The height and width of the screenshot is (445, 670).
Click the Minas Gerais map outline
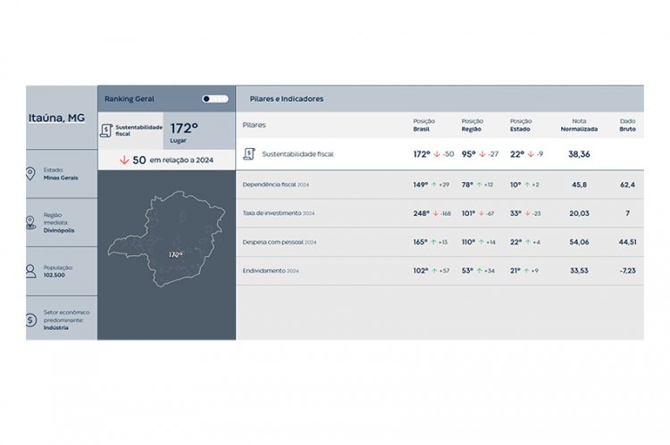(x=167, y=238)
